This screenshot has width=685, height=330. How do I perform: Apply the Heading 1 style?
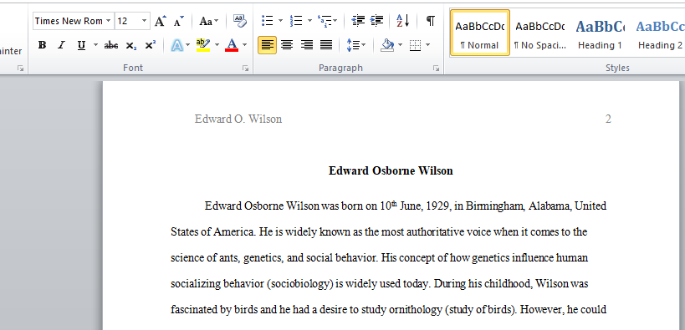pyautogui.click(x=600, y=33)
